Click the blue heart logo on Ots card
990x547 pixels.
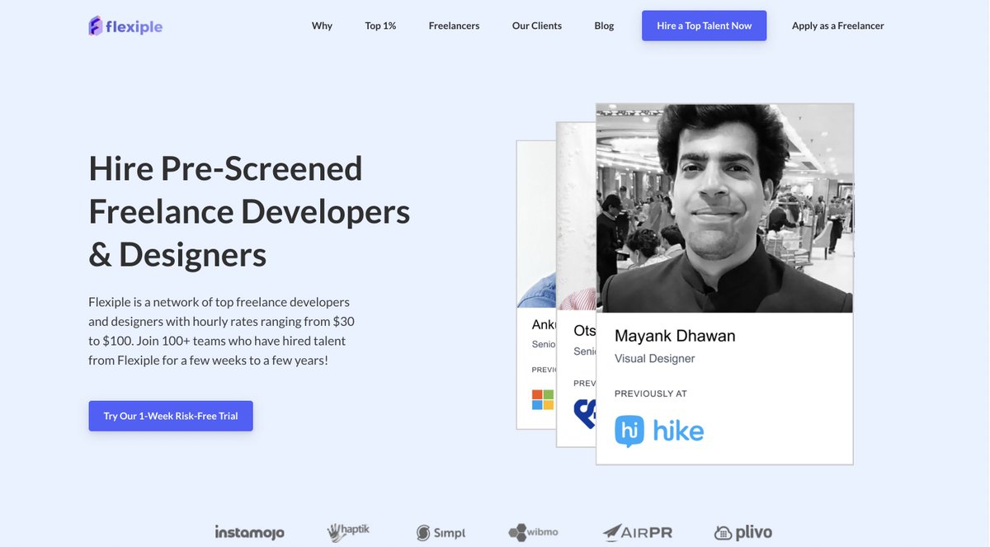click(x=584, y=413)
